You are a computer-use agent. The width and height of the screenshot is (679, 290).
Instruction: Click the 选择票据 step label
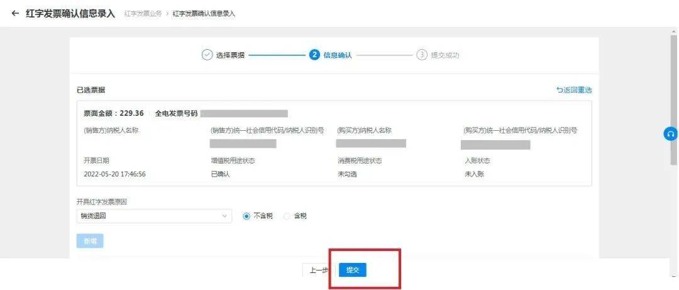pyautogui.click(x=230, y=55)
